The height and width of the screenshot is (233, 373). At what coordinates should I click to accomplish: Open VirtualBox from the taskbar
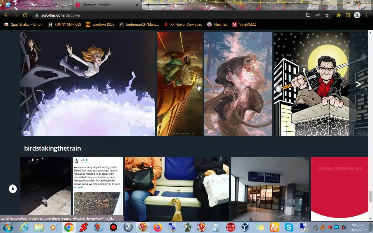[x=245, y=227]
